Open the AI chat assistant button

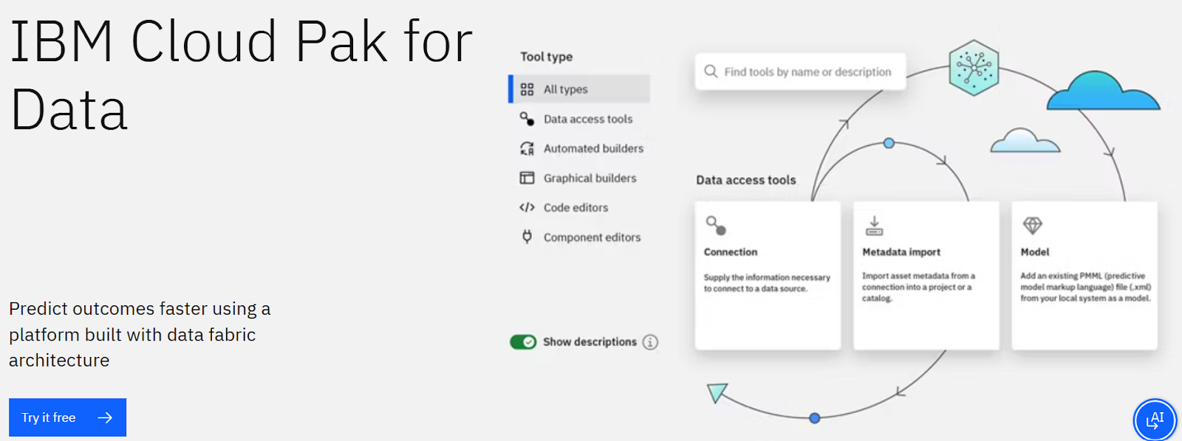1155,420
